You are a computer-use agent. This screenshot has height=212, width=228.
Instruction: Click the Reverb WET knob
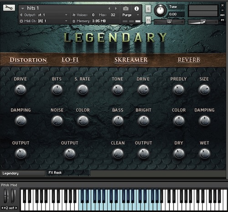pyautogui.click(x=205, y=154)
